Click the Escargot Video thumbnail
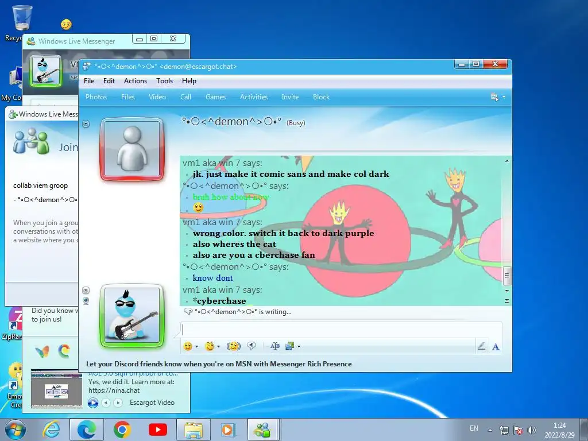The width and height of the screenshot is (588, 441). [57, 389]
